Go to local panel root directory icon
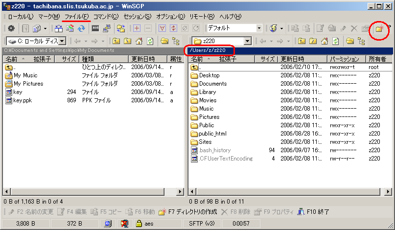The height and width of the screenshot is (230, 395). [x=127, y=41]
